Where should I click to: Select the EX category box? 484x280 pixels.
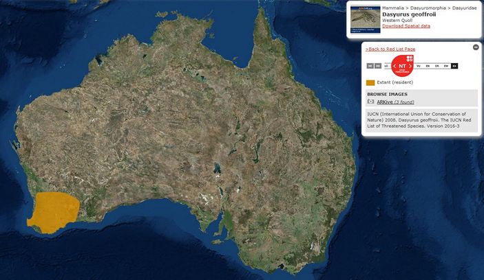click(x=454, y=66)
